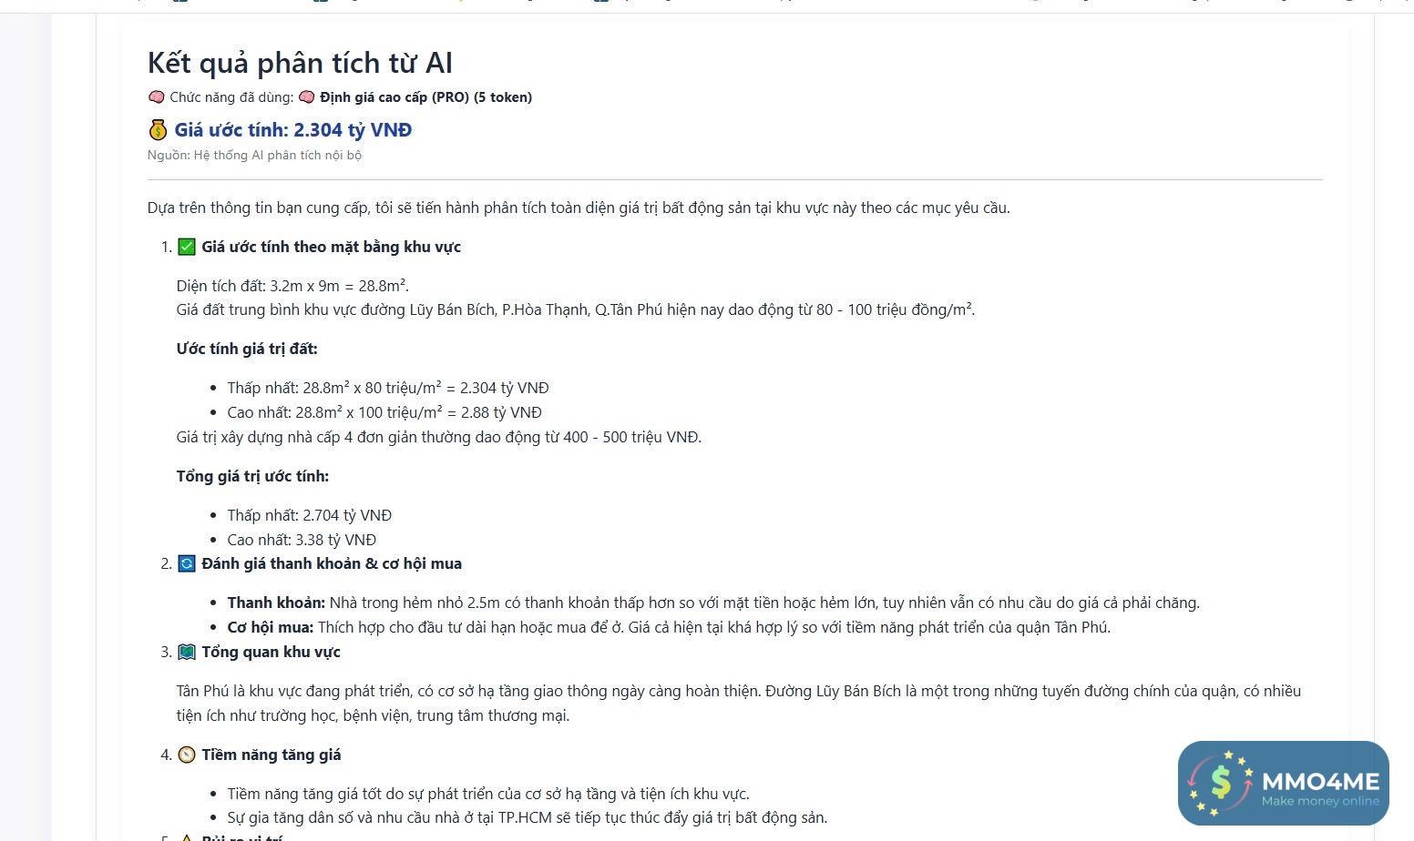Click the "Kết quả phân tích từ AI" heading
This screenshot has height=841, width=1414.
click(300, 63)
